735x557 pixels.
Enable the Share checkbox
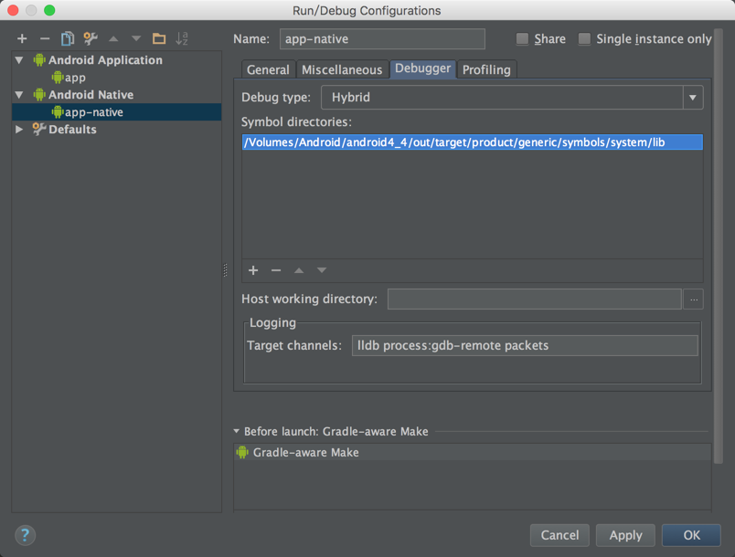[x=522, y=39]
